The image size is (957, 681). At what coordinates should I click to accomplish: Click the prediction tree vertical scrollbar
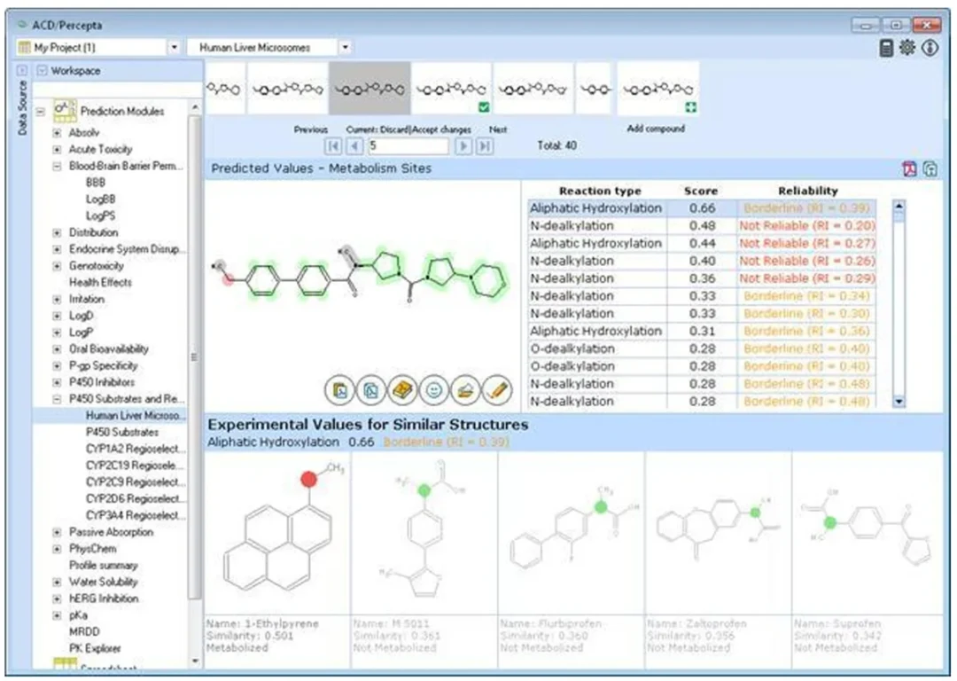(195, 357)
